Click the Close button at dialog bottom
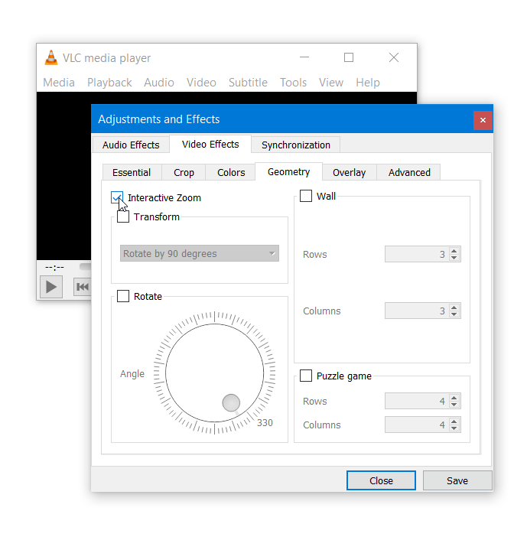Screen dimensions: 527x537 (x=381, y=480)
